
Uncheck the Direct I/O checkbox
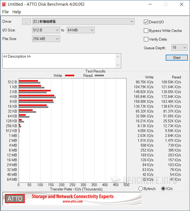[146, 22]
